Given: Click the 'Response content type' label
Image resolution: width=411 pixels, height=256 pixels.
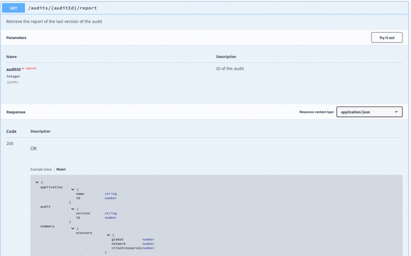Looking at the screenshot, I should click(x=316, y=112).
